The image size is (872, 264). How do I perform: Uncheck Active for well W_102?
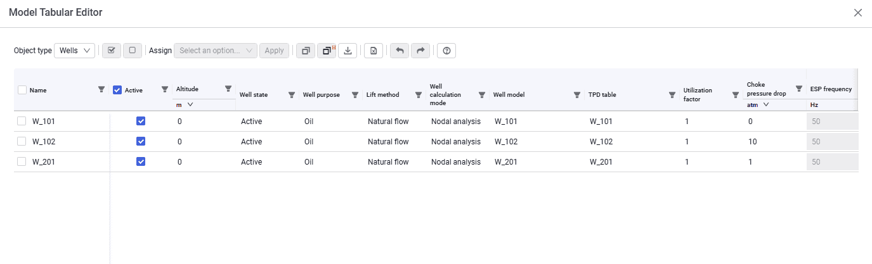pyautogui.click(x=141, y=141)
